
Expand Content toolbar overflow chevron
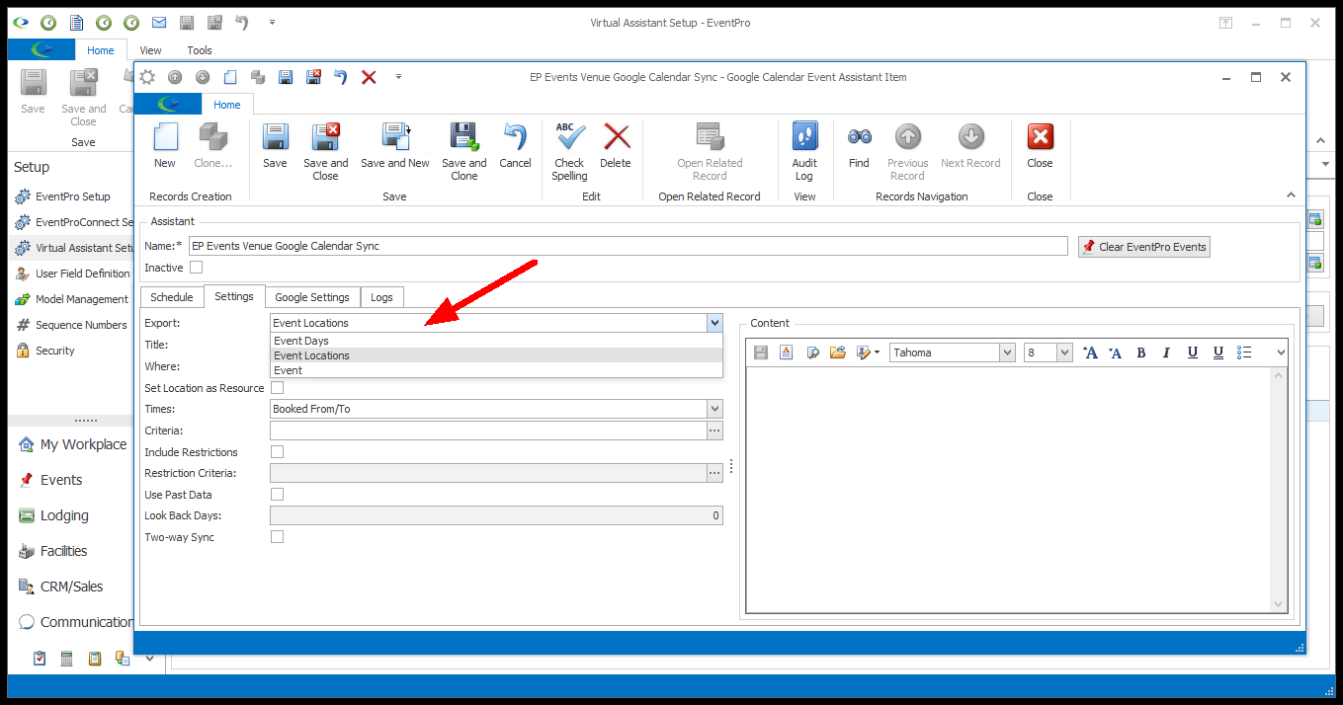1281,352
